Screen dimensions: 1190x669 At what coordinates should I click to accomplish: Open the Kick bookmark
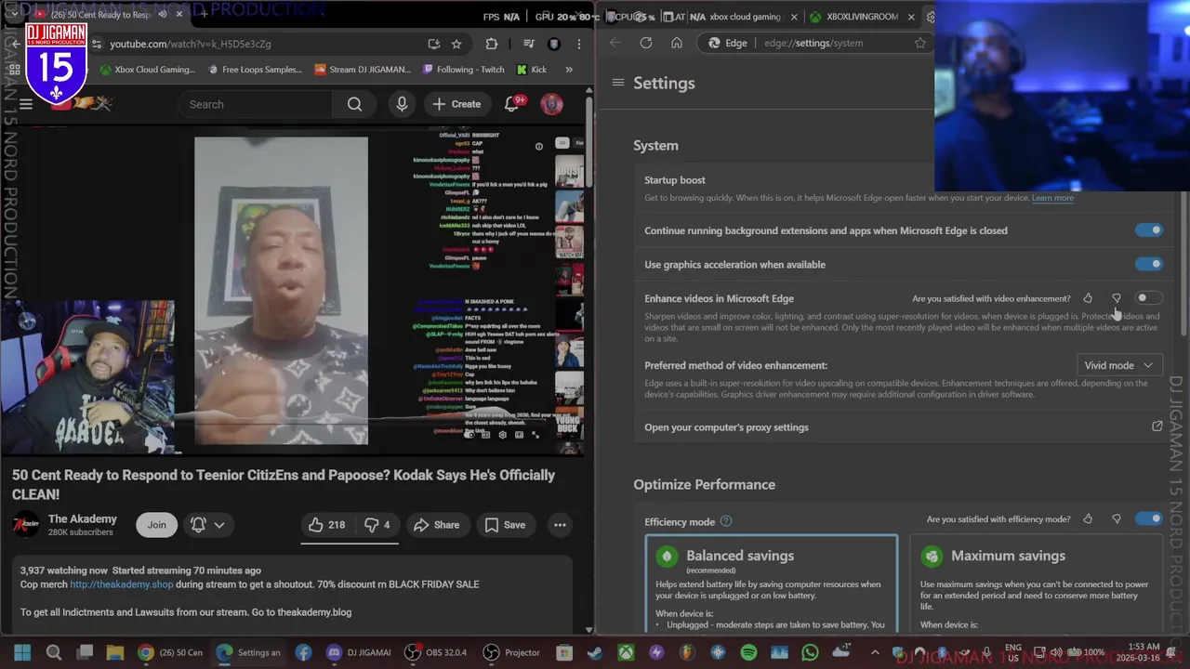(x=532, y=69)
